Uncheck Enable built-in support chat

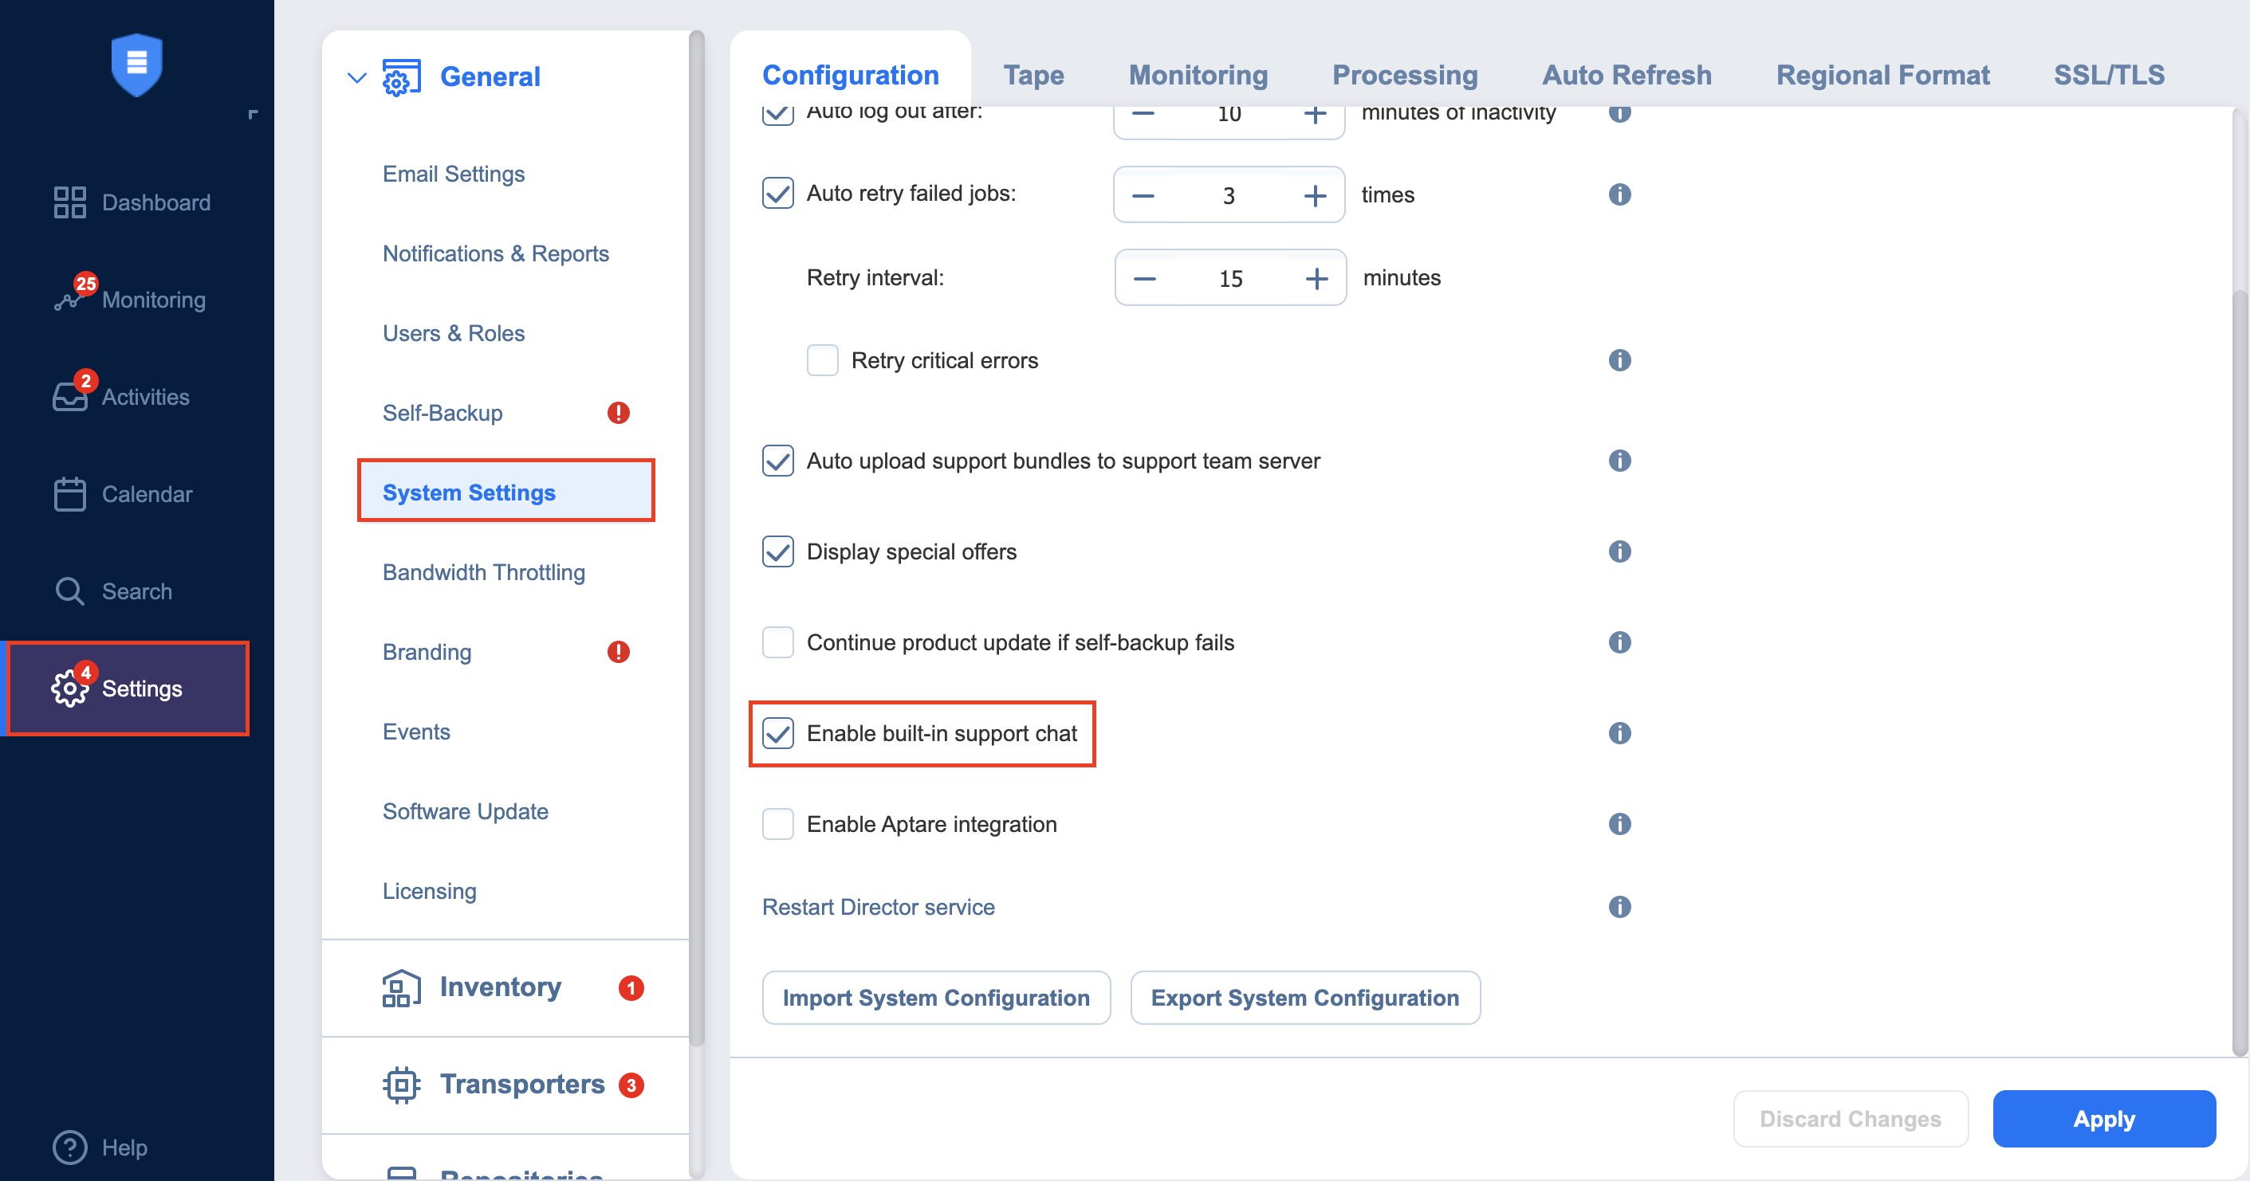pos(777,733)
